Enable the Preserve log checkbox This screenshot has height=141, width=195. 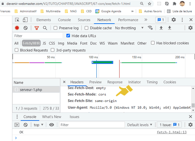(x=56, y=28)
